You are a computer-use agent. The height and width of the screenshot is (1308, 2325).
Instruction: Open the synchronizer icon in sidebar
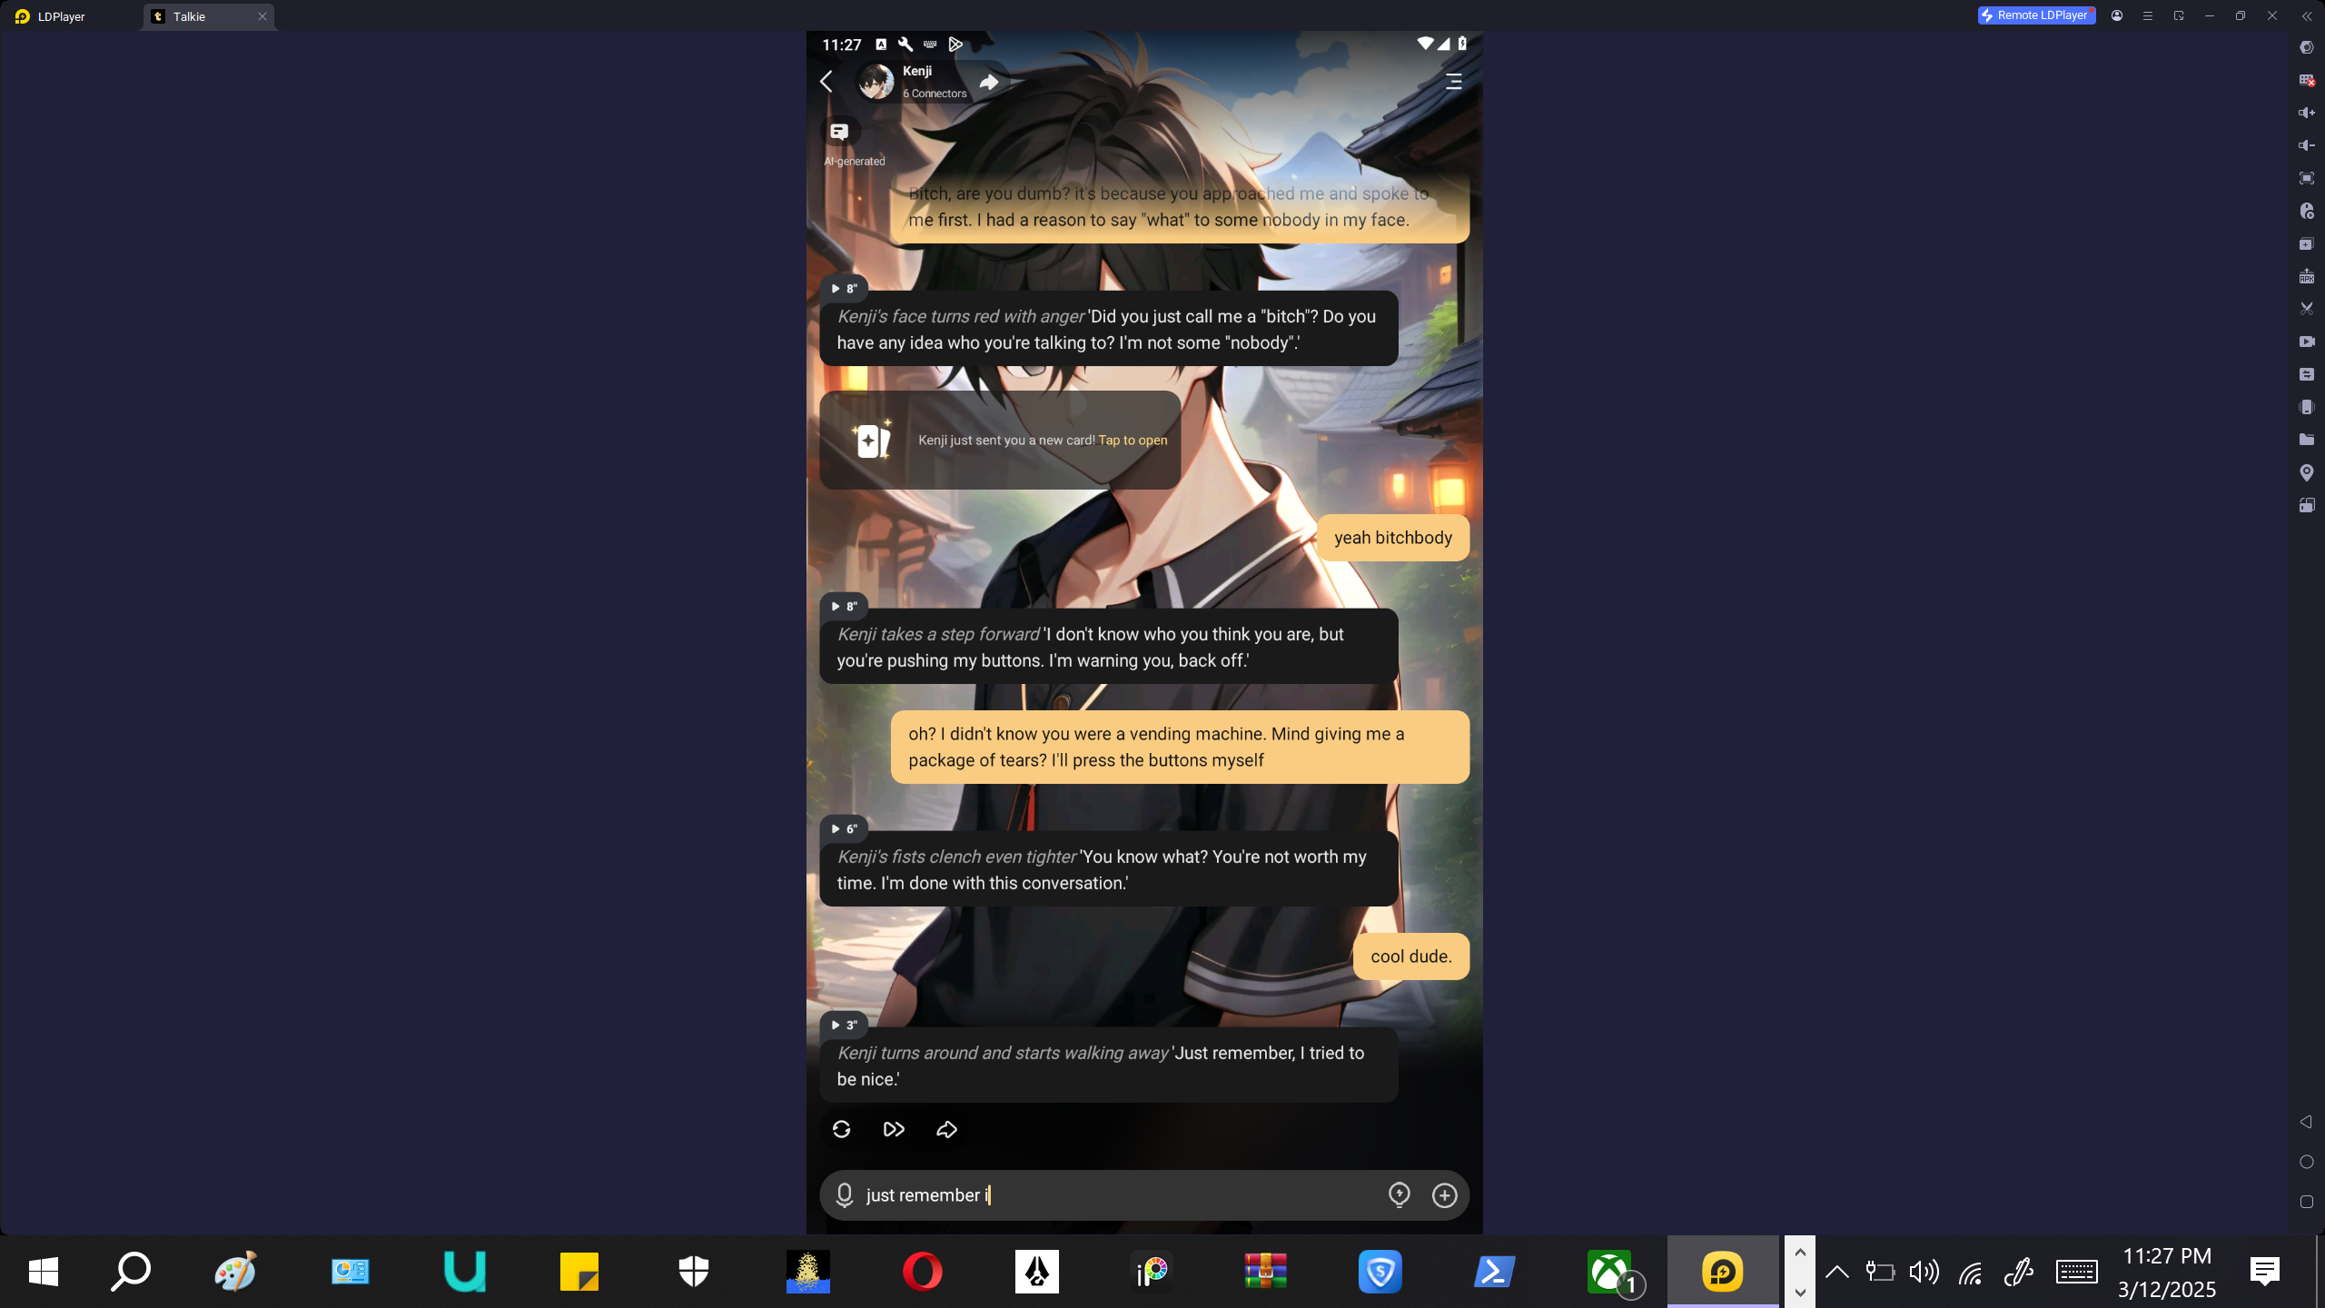click(x=2307, y=374)
